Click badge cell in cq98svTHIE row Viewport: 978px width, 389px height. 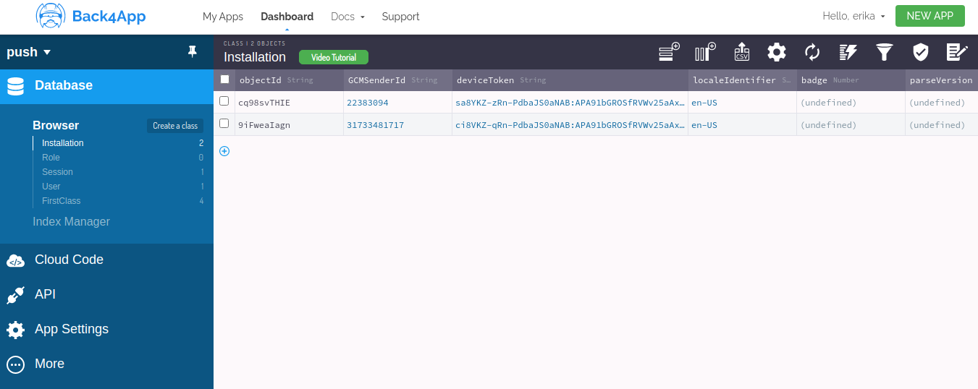coord(851,103)
